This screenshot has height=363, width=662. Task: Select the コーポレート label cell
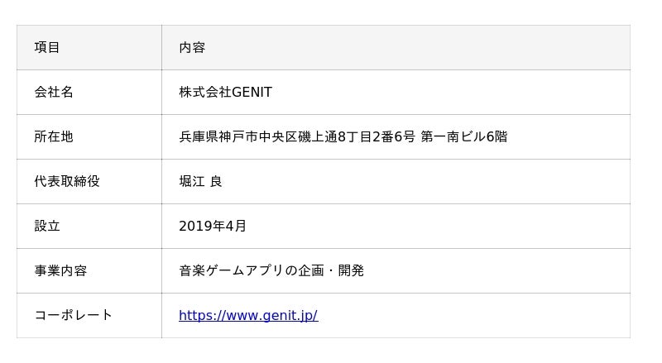click(x=74, y=315)
